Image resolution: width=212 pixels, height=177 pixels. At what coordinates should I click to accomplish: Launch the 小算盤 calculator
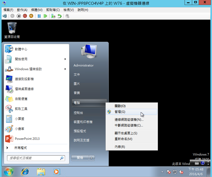click(x=37, y=119)
